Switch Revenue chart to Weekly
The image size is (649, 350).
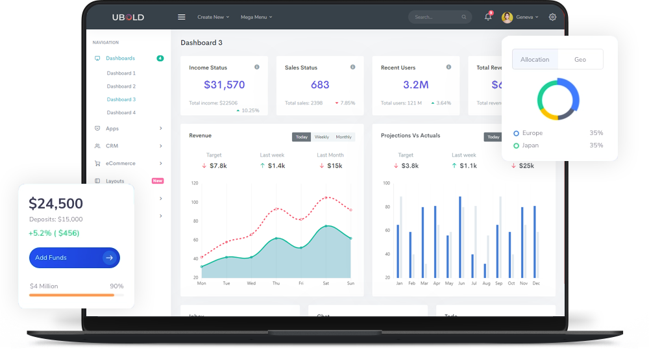[322, 137]
